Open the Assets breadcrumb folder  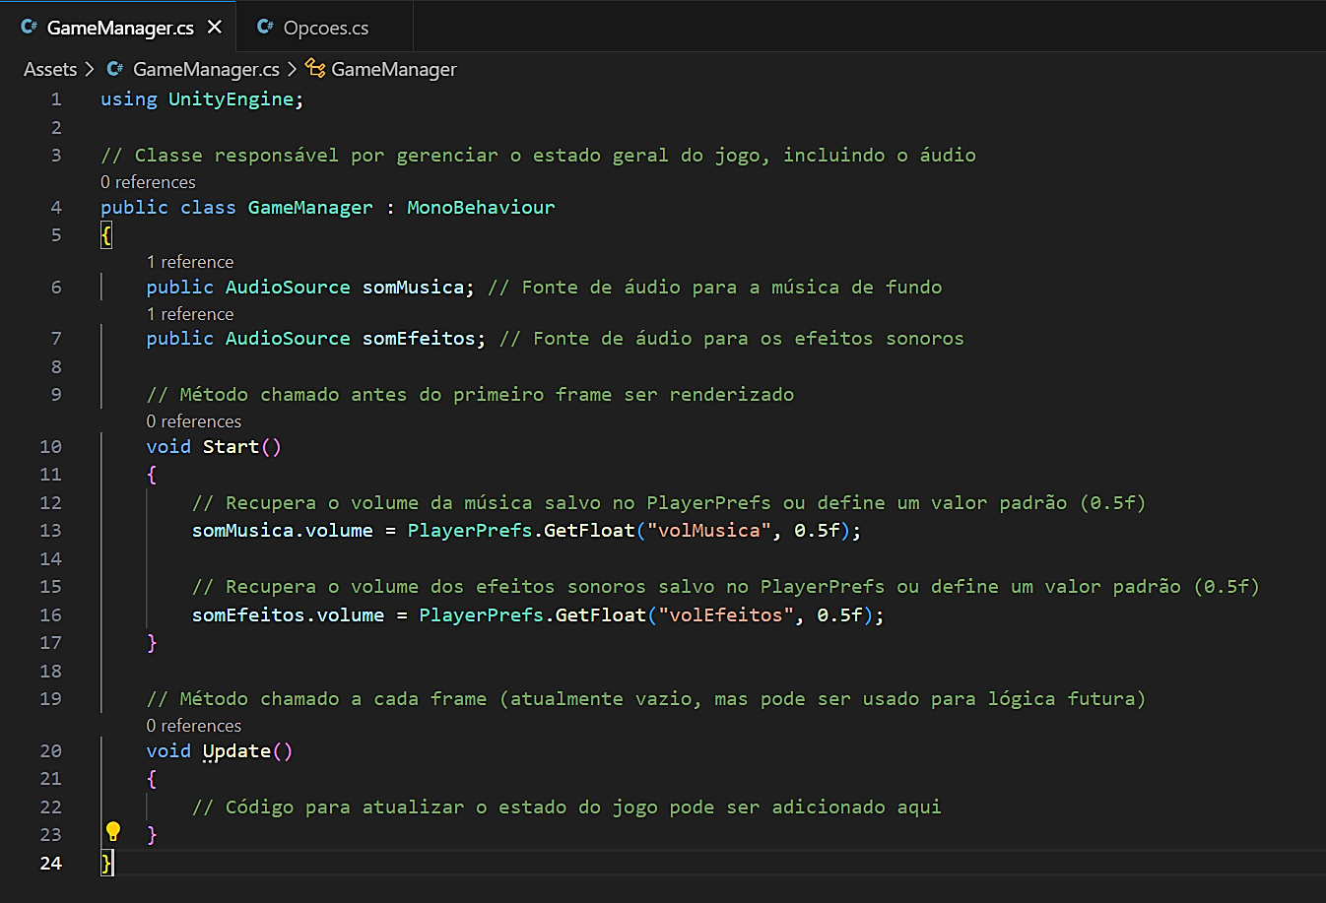click(x=50, y=69)
